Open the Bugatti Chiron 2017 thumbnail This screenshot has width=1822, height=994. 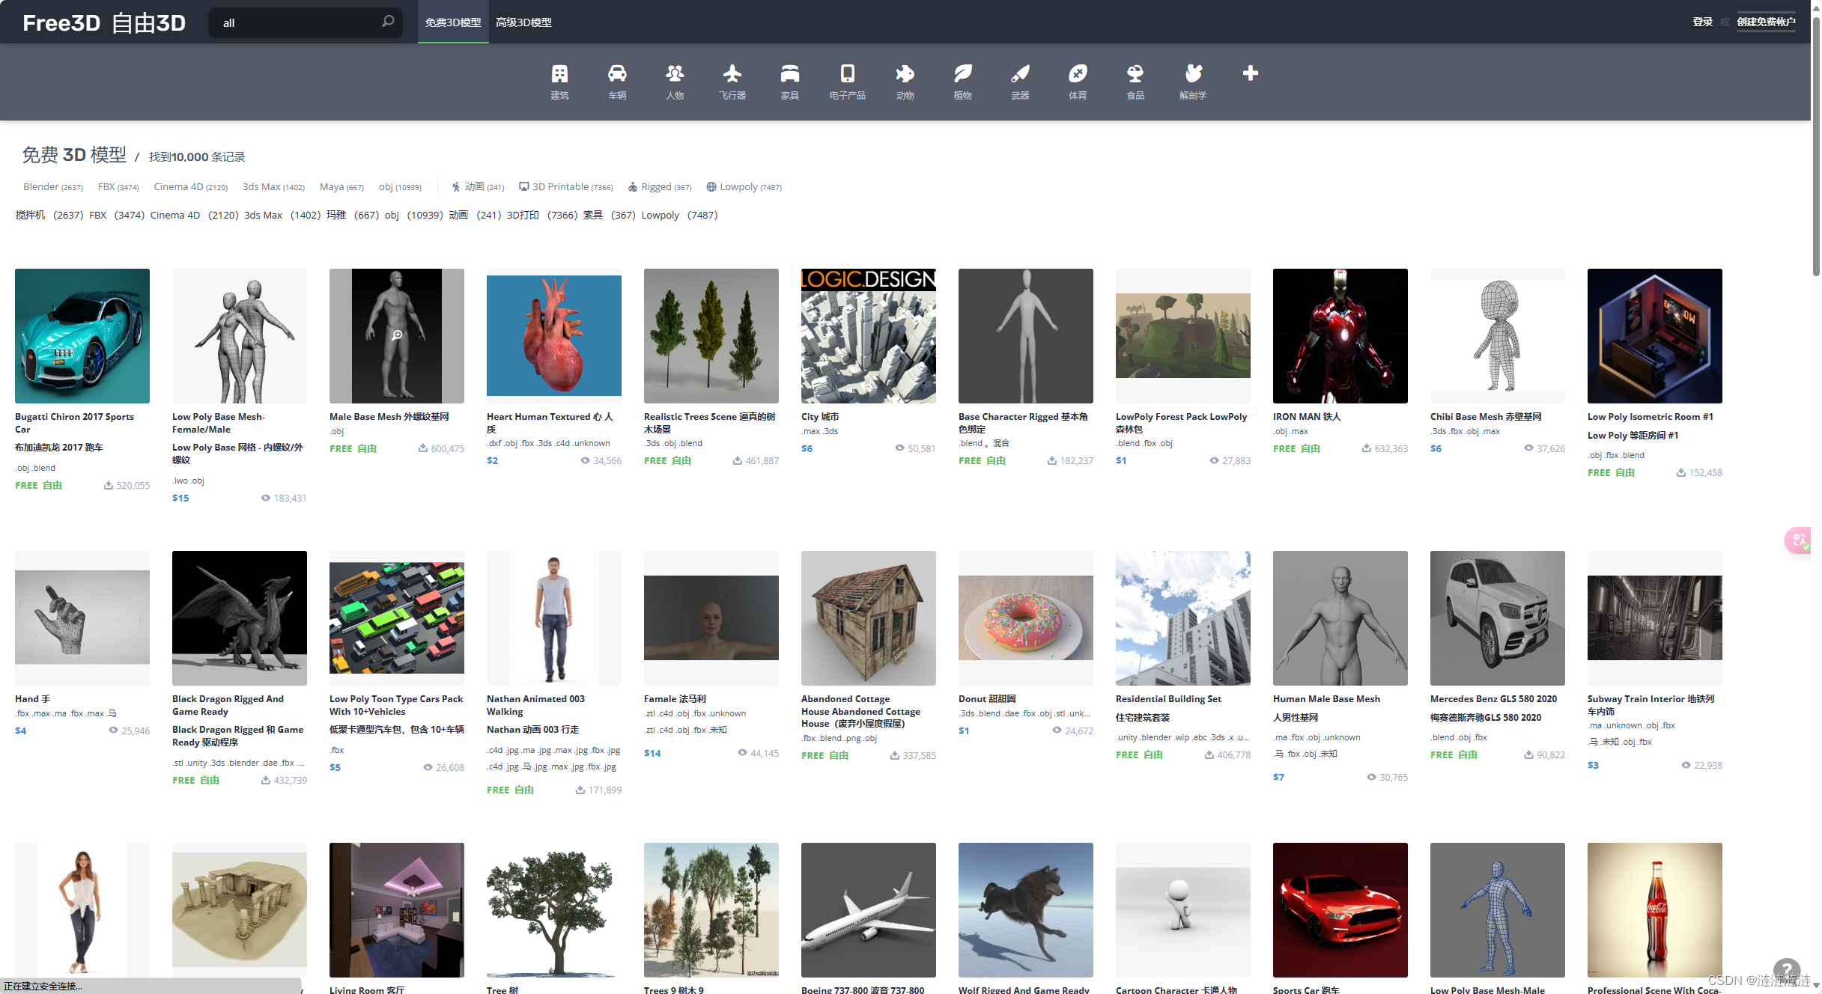click(82, 336)
